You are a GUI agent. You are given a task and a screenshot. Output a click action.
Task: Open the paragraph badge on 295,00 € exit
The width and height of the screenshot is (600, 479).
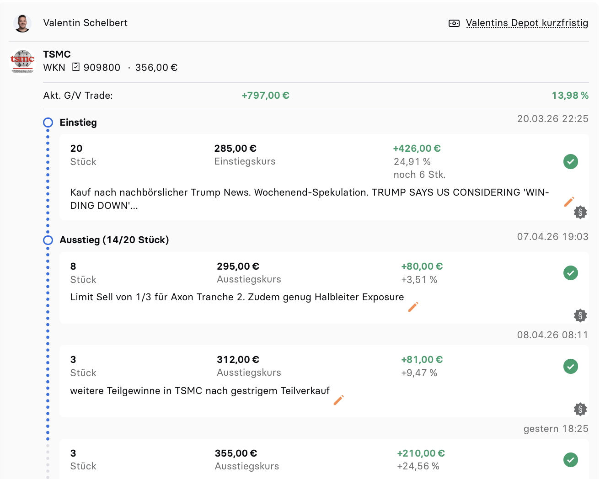coord(580,315)
